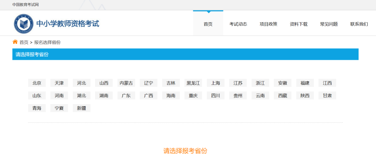Choose 青海 as exam province

[x=37, y=108]
